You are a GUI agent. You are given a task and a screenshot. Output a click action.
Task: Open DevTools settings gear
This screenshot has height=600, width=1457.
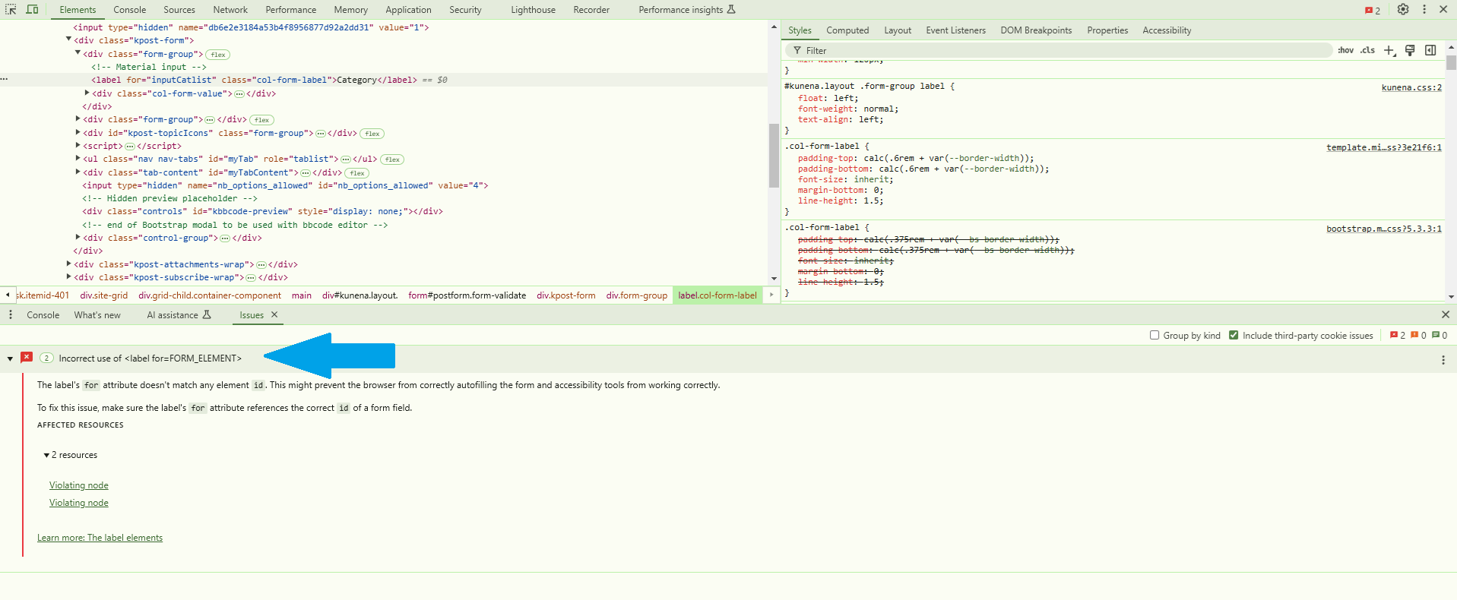click(x=1403, y=10)
